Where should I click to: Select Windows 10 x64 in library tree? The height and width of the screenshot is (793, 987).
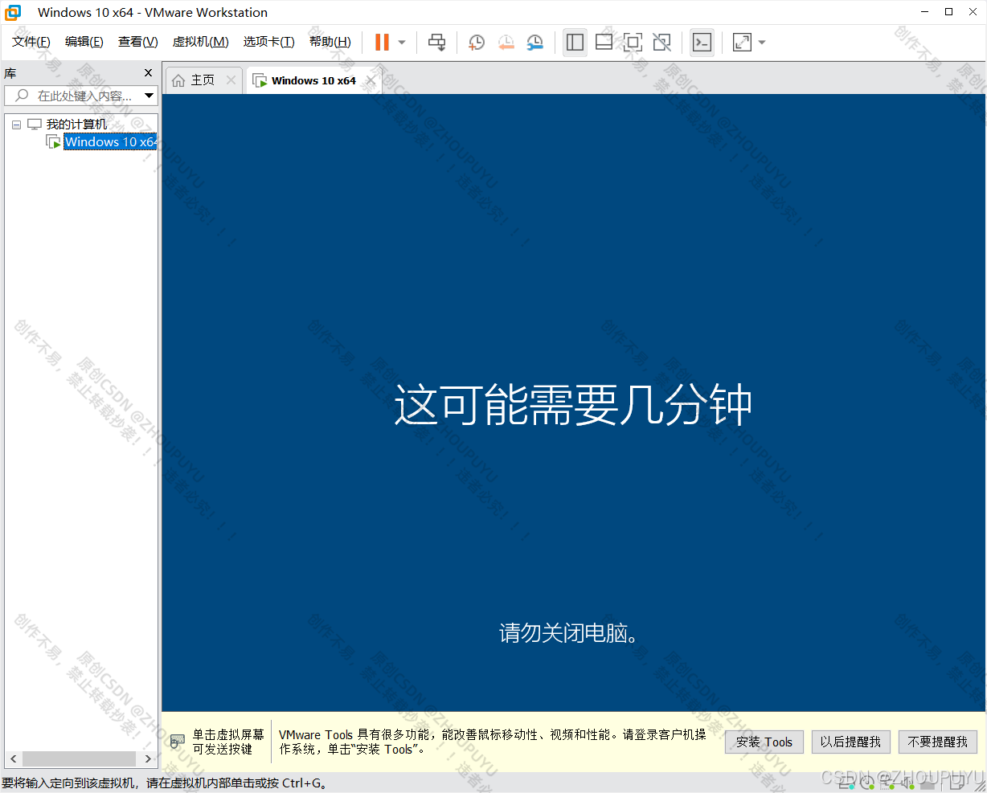pyautogui.click(x=110, y=142)
